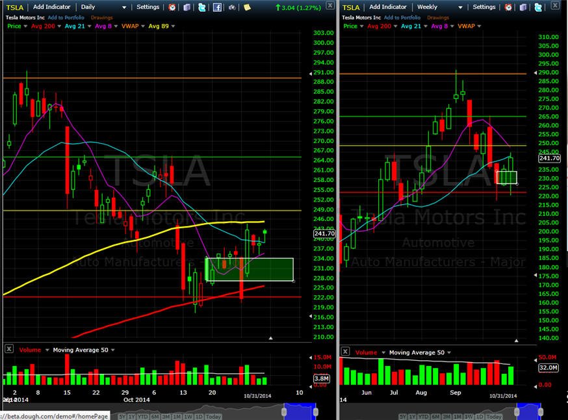The height and width of the screenshot is (420, 568).
Task: Select YTD range under Daily chart
Action: point(144,417)
